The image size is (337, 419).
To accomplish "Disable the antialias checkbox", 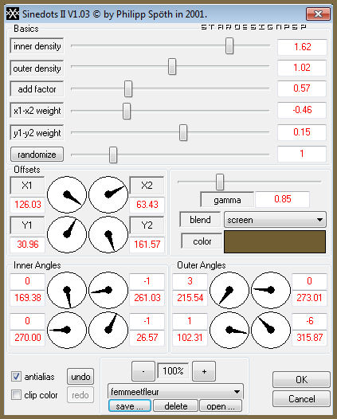I will 16,377.
